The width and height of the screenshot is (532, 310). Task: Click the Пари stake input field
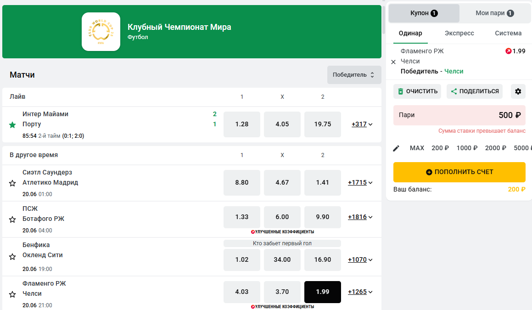pos(459,115)
